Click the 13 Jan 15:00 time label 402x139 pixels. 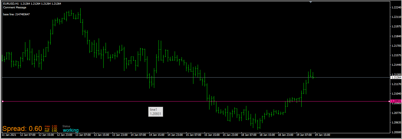pos(102,135)
